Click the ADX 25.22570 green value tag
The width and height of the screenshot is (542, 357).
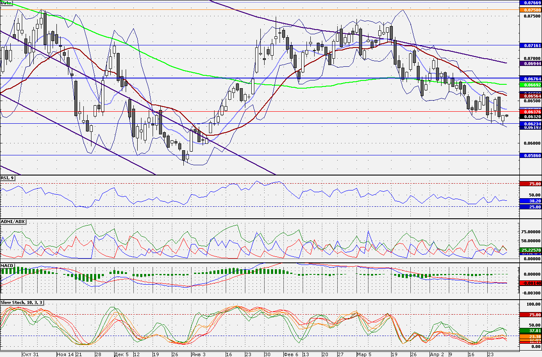[x=530, y=250]
